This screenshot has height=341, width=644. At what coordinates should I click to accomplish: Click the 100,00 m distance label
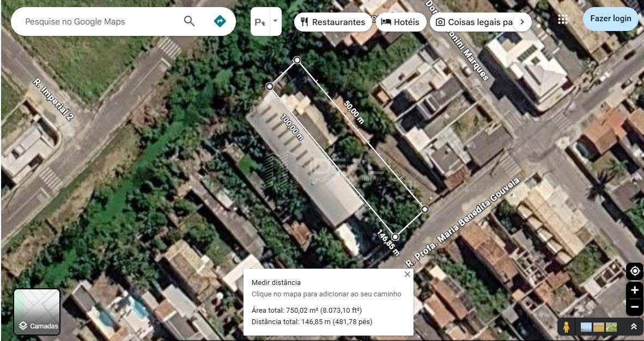pyautogui.click(x=292, y=127)
